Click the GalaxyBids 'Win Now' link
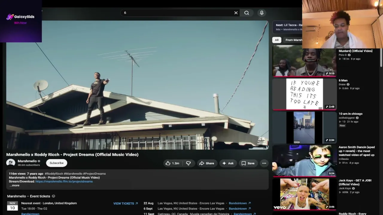Viewport: 383px width, 215px height. point(20,23)
